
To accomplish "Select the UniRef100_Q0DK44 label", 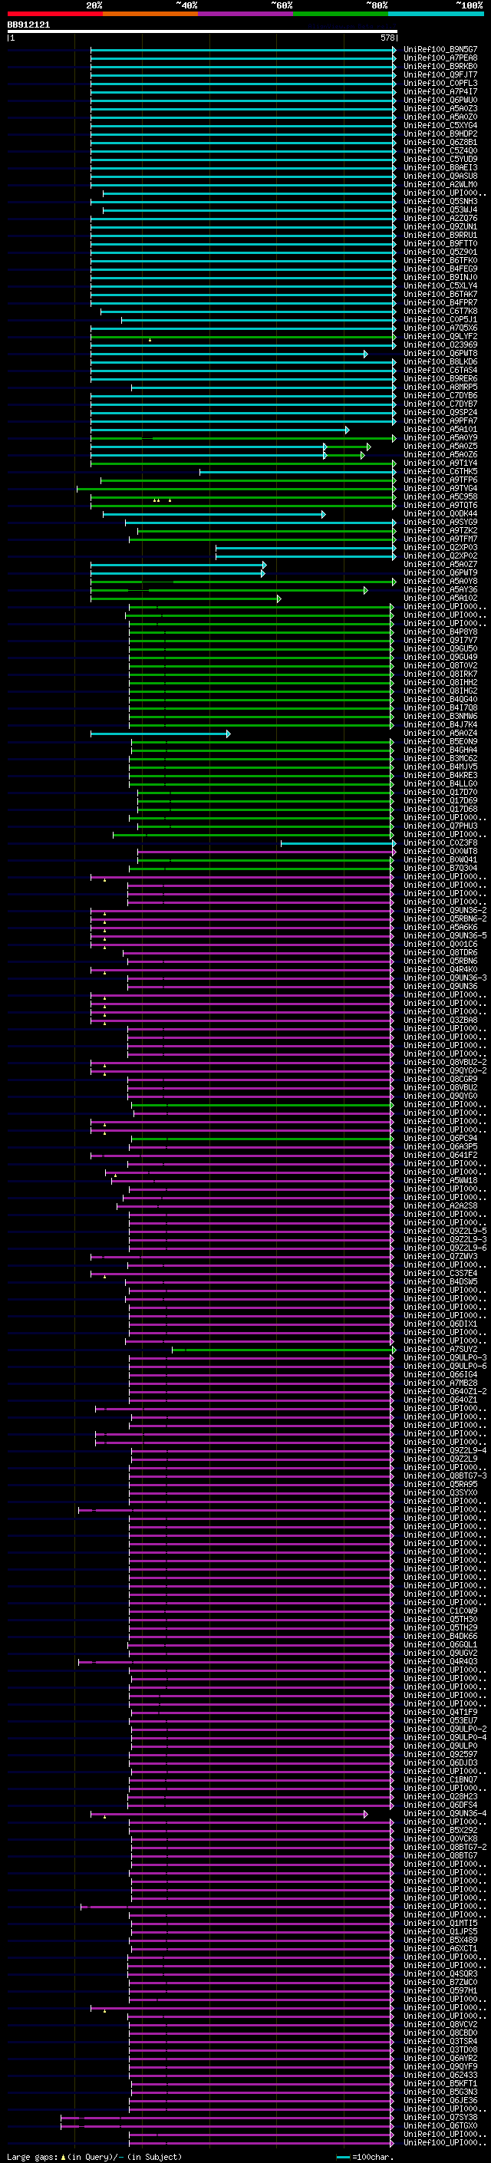I will pos(440,514).
